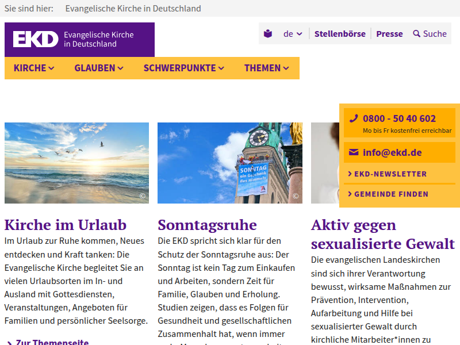Open the language selector 'de'
This screenshot has width=460, height=345.
293,34
